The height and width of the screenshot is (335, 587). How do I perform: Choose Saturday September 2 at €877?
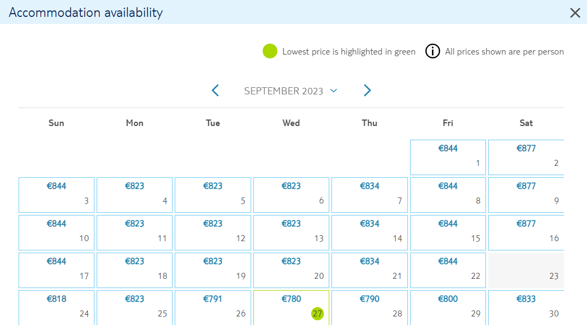tap(526, 157)
